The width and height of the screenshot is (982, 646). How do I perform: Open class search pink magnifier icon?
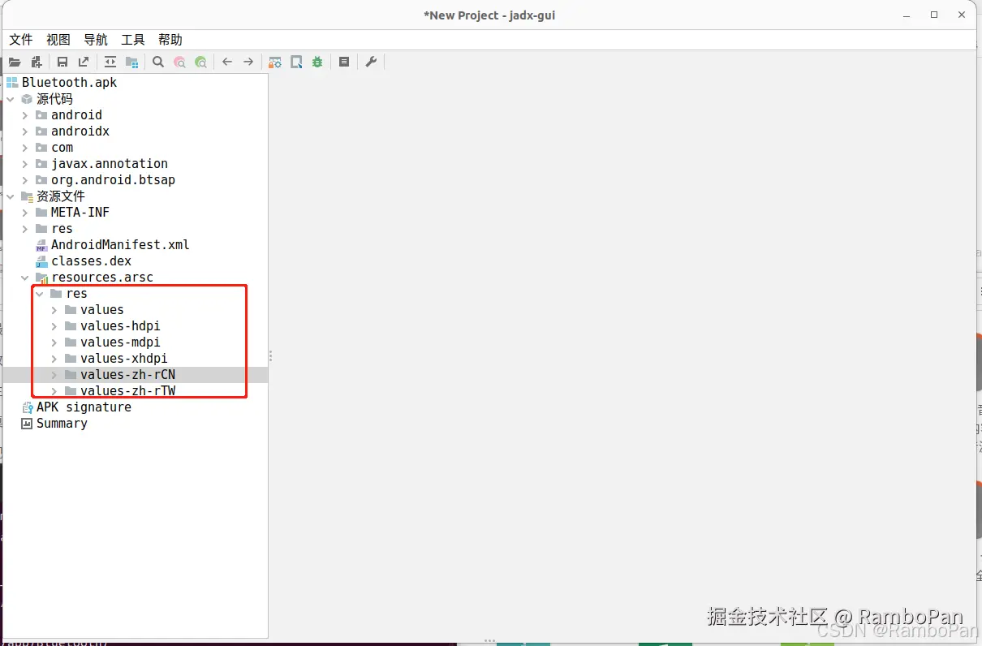click(179, 62)
